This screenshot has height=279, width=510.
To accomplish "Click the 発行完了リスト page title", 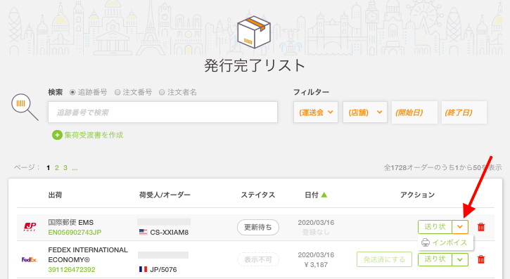I will pos(255,65).
